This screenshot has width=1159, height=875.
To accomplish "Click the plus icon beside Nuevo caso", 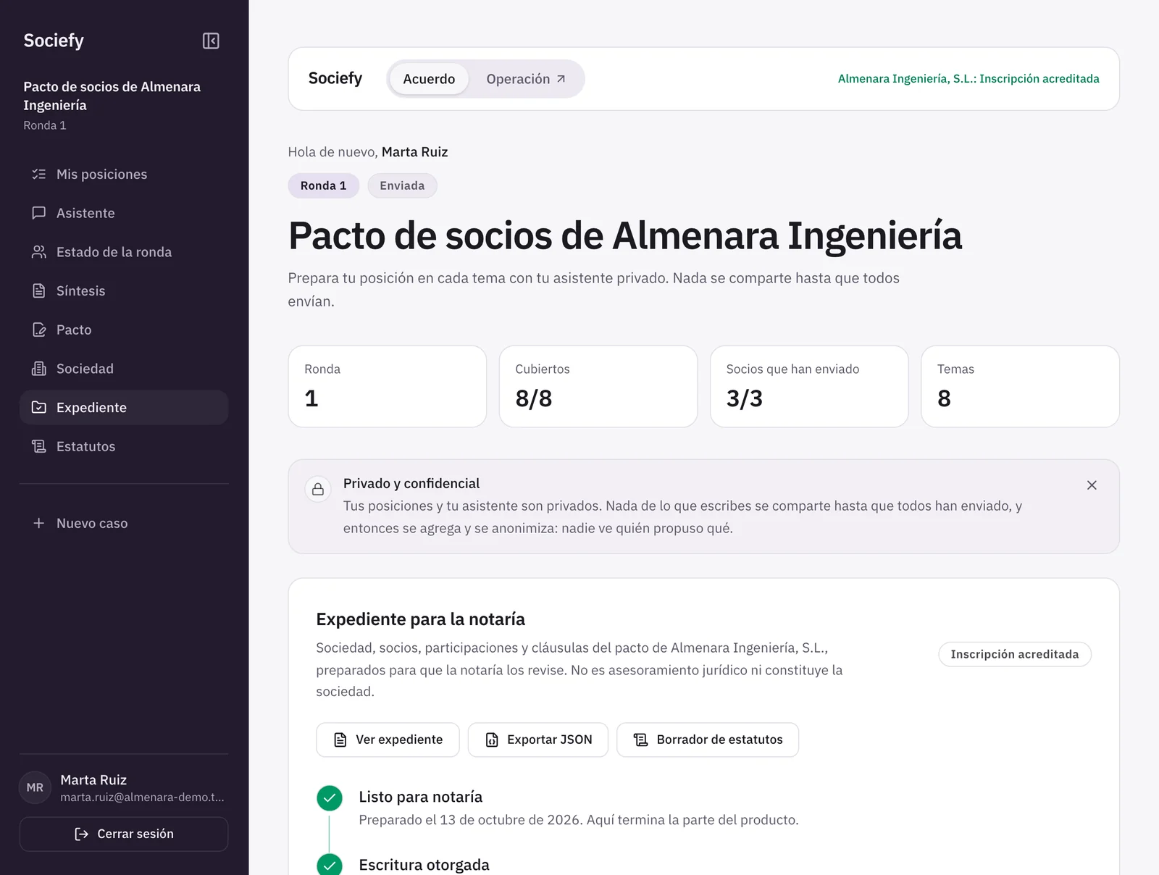I will pos(39,523).
